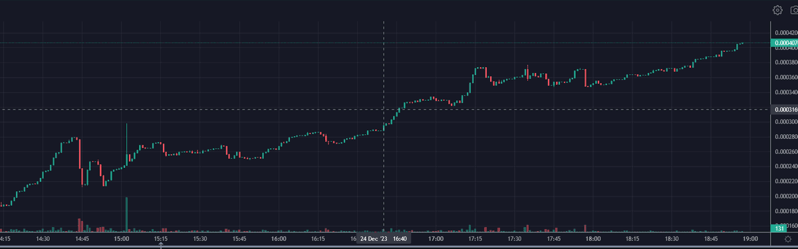
Task: Click the highlighted current price label 0.000407
Action: coord(785,43)
